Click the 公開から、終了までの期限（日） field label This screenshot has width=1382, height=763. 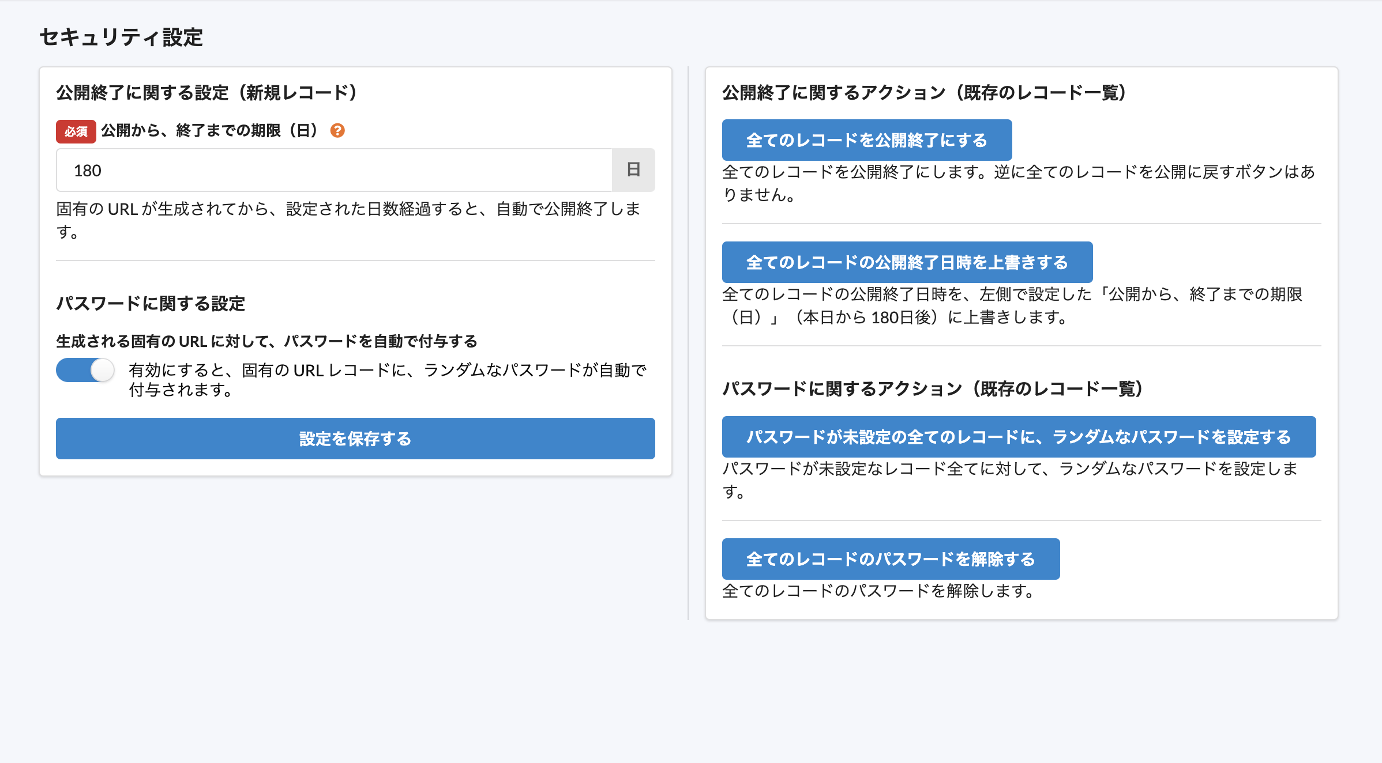tap(210, 131)
